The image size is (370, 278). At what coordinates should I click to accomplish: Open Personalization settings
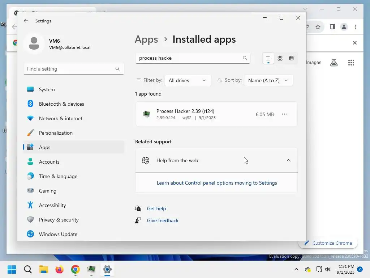74,133
